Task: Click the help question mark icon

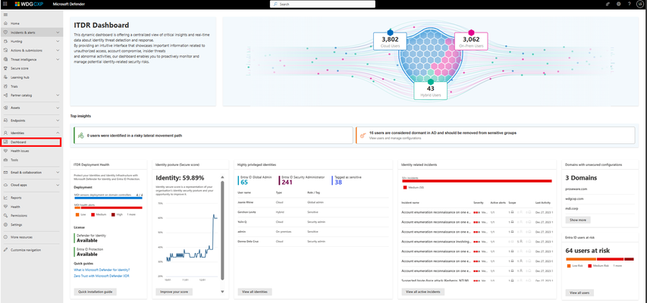Action: click(x=629, y=4)
